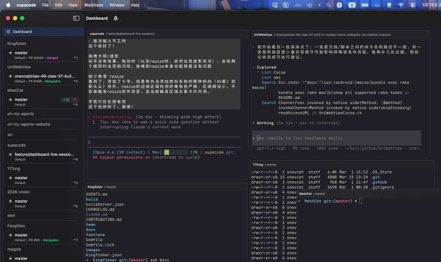Click the star beside onevcat/claw-49 worktree
This screenshot has width=441, height=262.
[10, 76]
